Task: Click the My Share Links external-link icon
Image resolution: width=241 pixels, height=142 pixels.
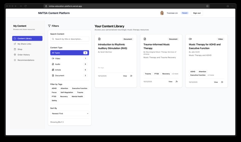Action: [x=15, y=44]
